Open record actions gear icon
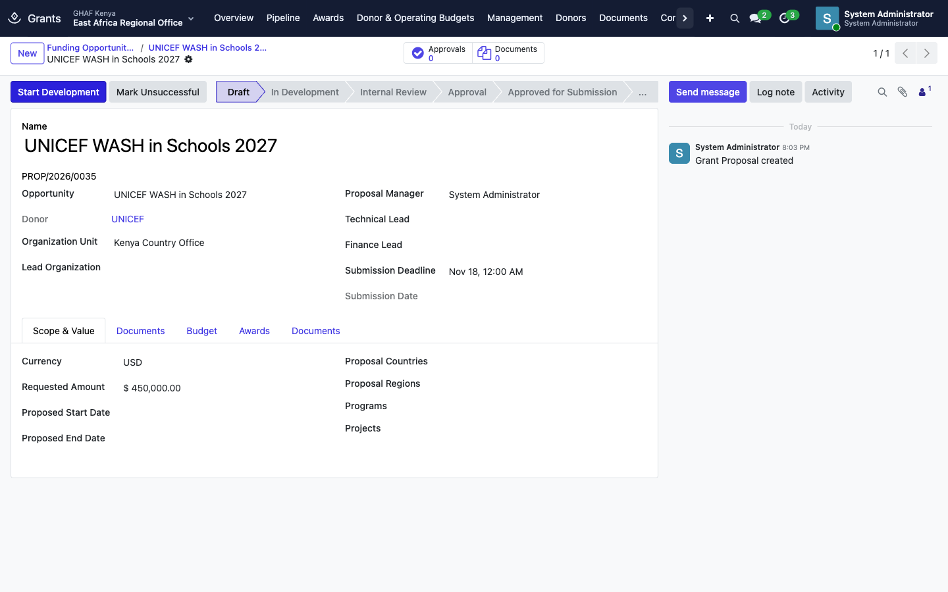Screen dimensions: 948x592 (188, 59)
